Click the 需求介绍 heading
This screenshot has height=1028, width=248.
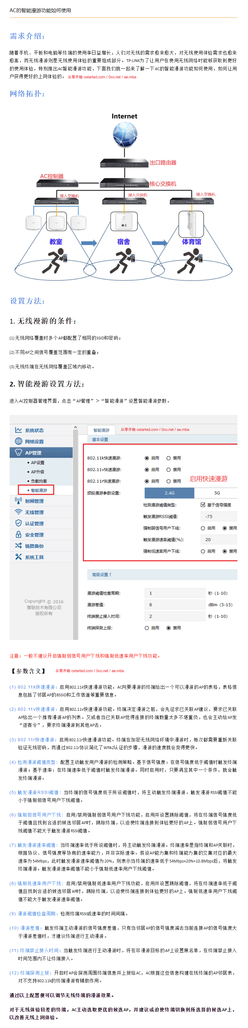tap(27, 36)
